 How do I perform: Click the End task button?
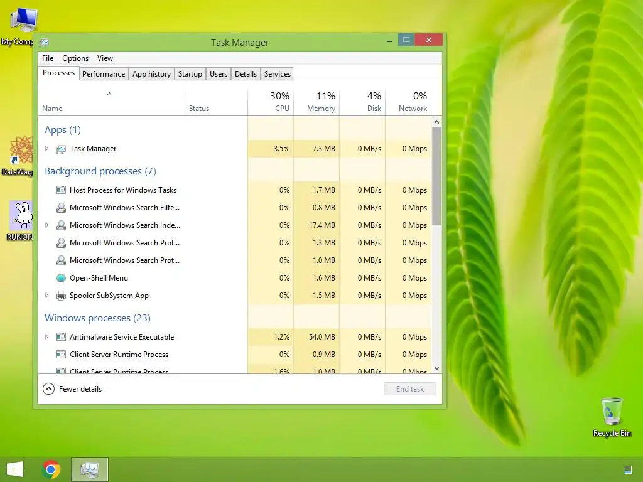click(x=410, y=389)
